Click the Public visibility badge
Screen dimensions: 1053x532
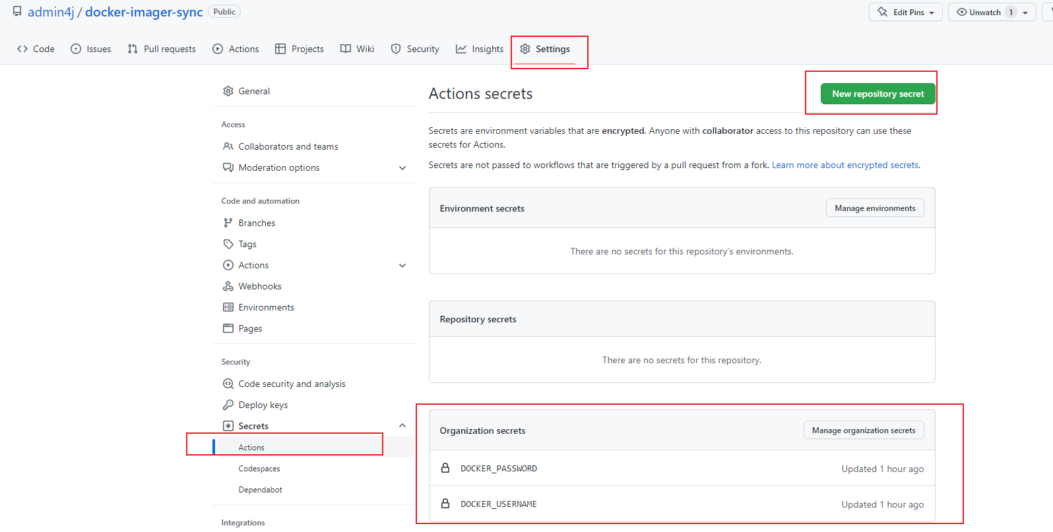coord(224,12)
